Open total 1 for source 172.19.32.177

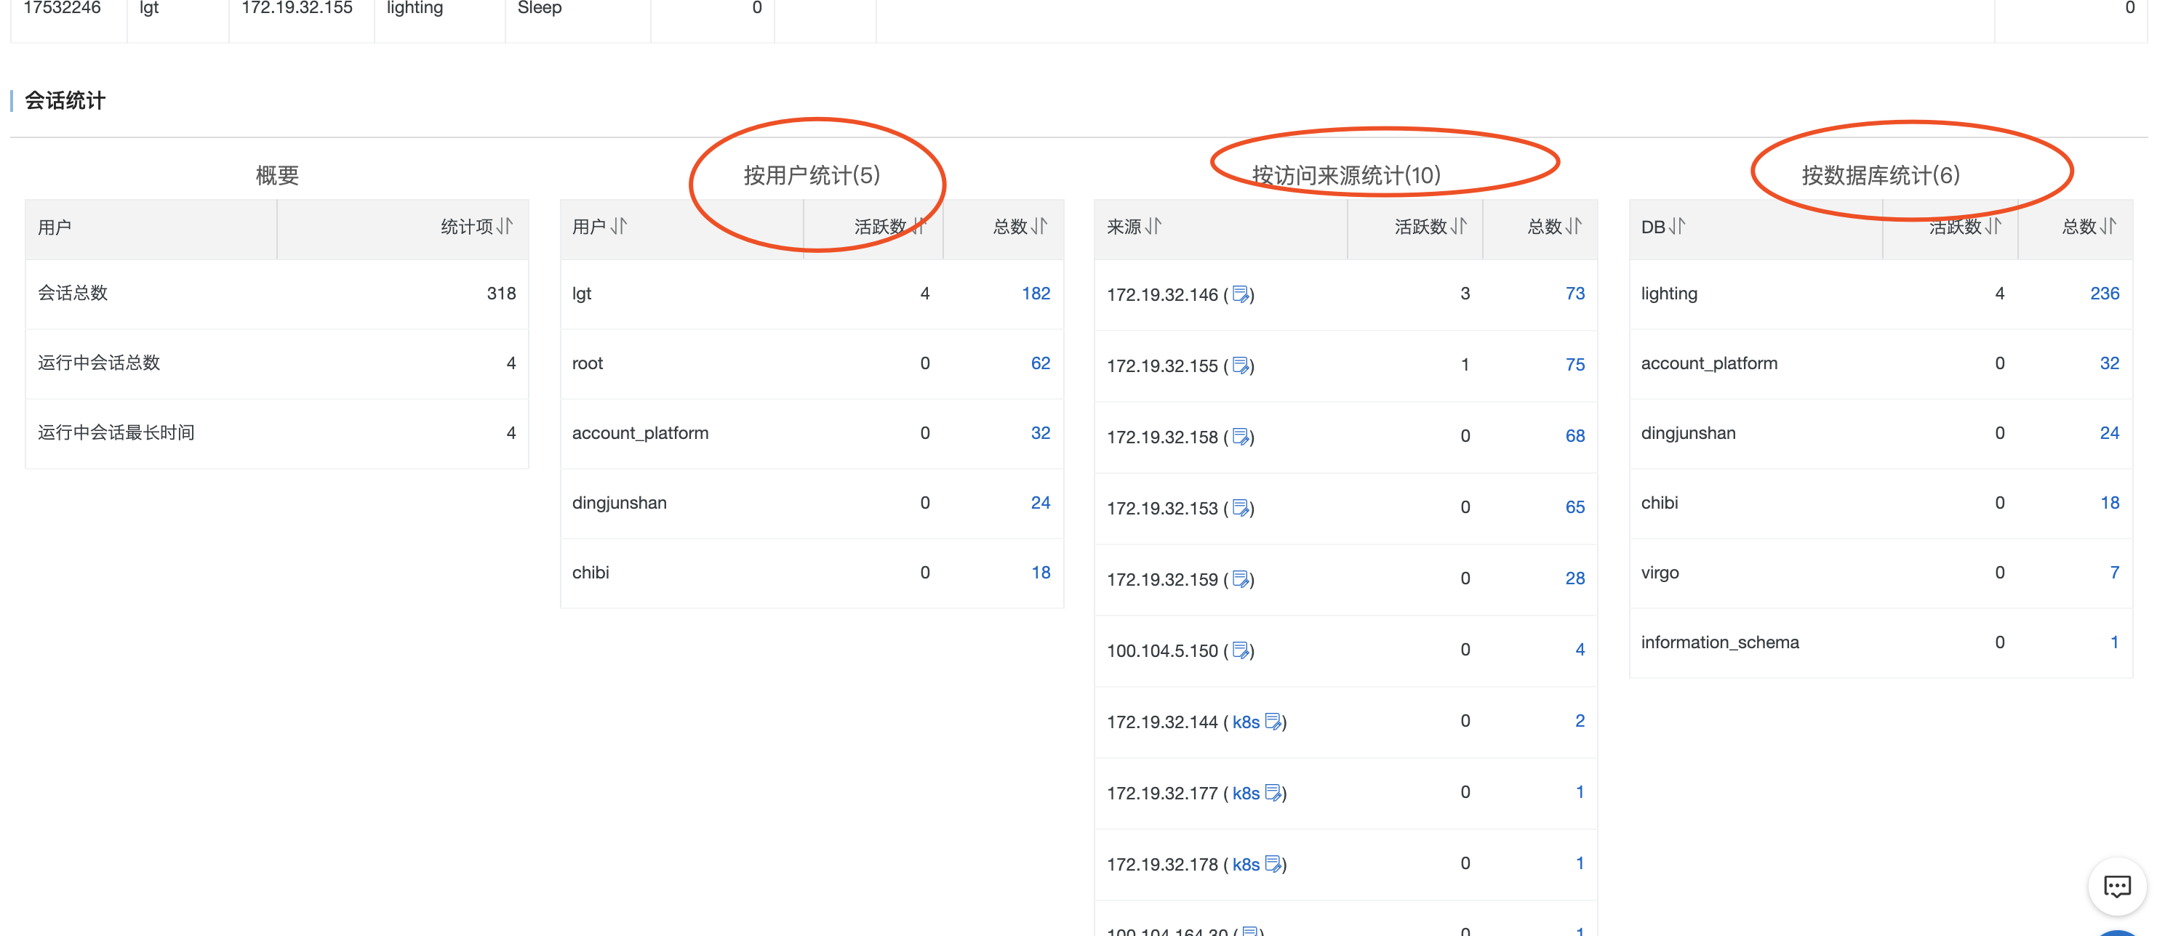click(x=1580, y=791)
